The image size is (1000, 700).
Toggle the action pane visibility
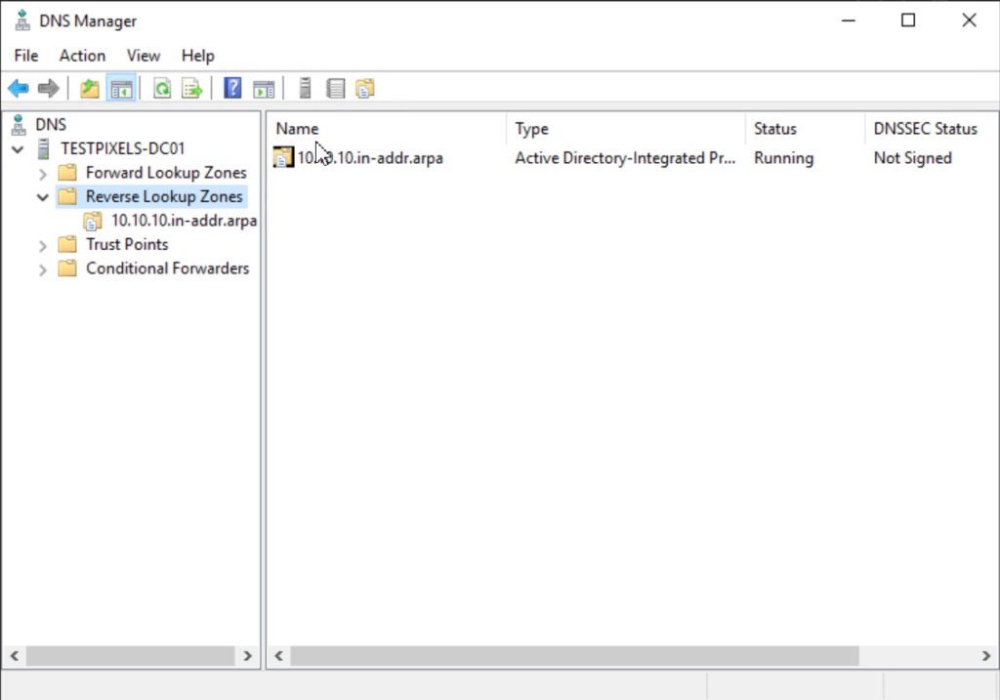coord(264,88)
